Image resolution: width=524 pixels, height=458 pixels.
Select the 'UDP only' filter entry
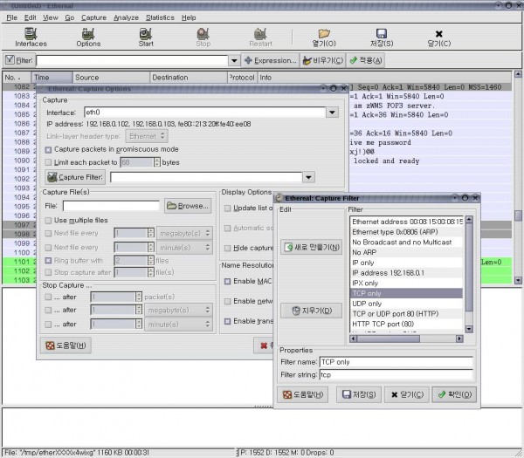[x=406, y=304]
